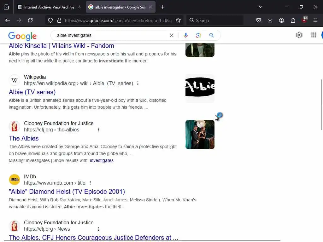Open The Albies result link

[24, 138]
